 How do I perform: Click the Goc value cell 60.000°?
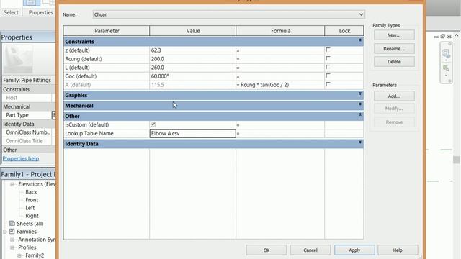(192, 76)
